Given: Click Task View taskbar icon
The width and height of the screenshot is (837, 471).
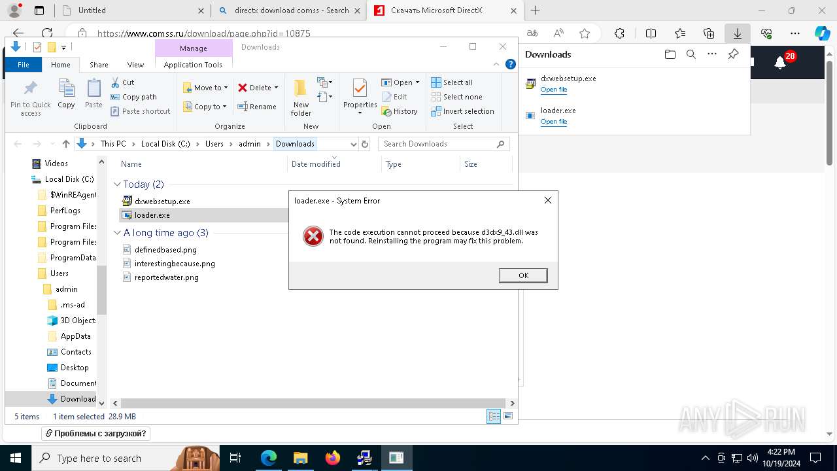Looking at the screenshot, I should pos(235,458).
